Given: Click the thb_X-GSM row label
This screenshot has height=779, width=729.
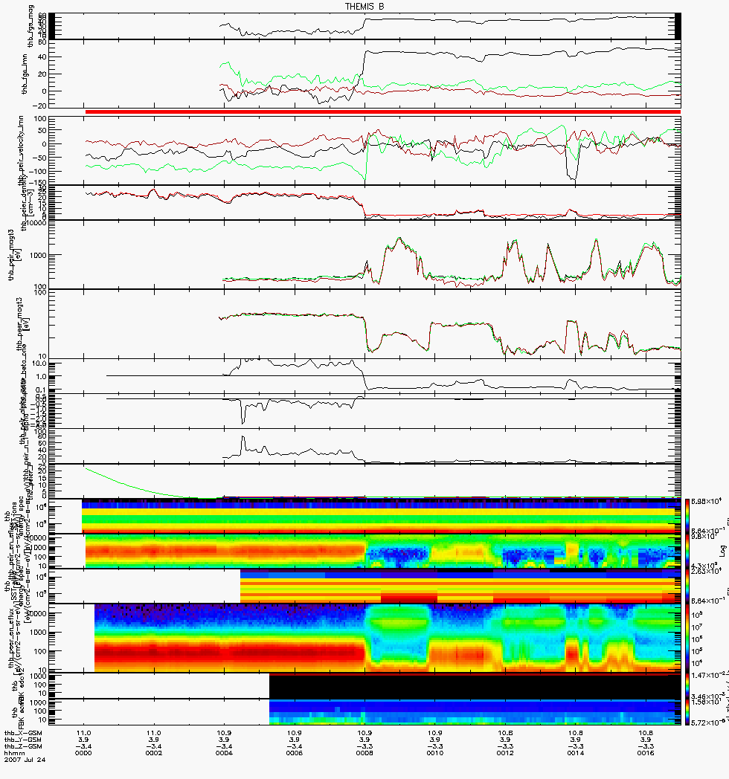Looking at the screenshot, I should [x=23, y=733].
